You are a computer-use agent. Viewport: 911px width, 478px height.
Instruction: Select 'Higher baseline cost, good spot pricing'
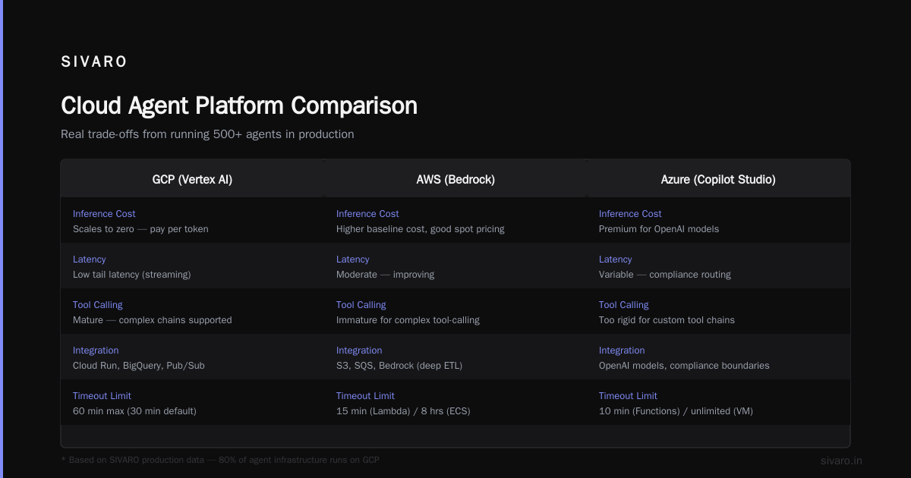(420, 229)
